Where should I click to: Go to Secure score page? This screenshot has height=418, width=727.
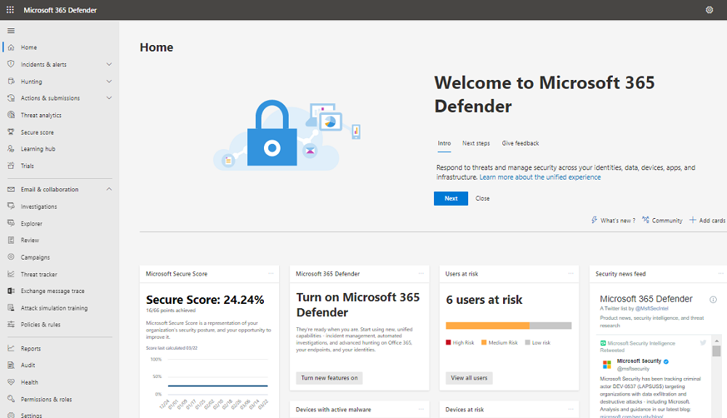(37, 132)
